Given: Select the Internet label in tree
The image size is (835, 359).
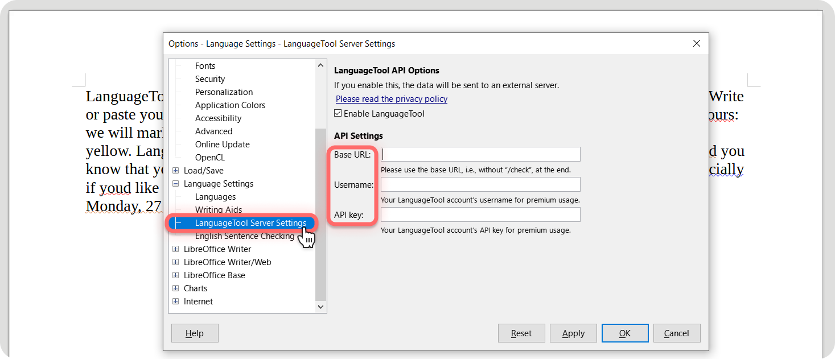Looking at the screenshot, I should (x=198, y=302).
